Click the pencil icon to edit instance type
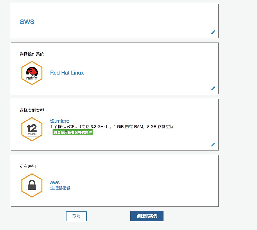 213,144
